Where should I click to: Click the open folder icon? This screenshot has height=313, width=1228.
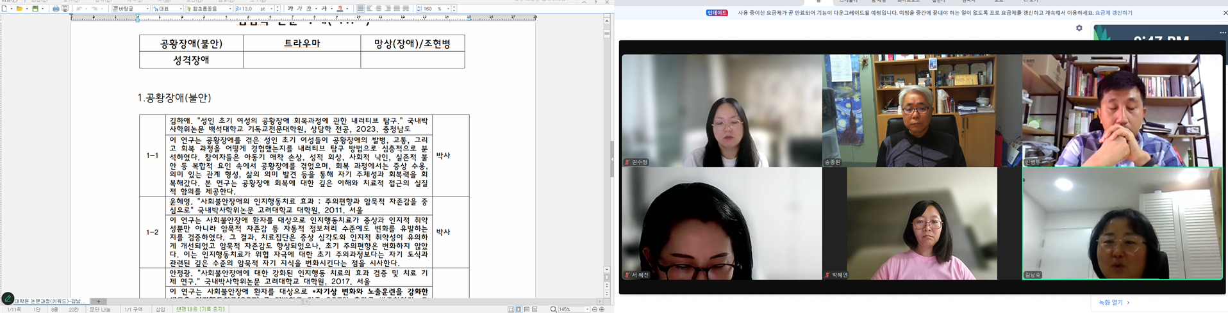(20, 9)
